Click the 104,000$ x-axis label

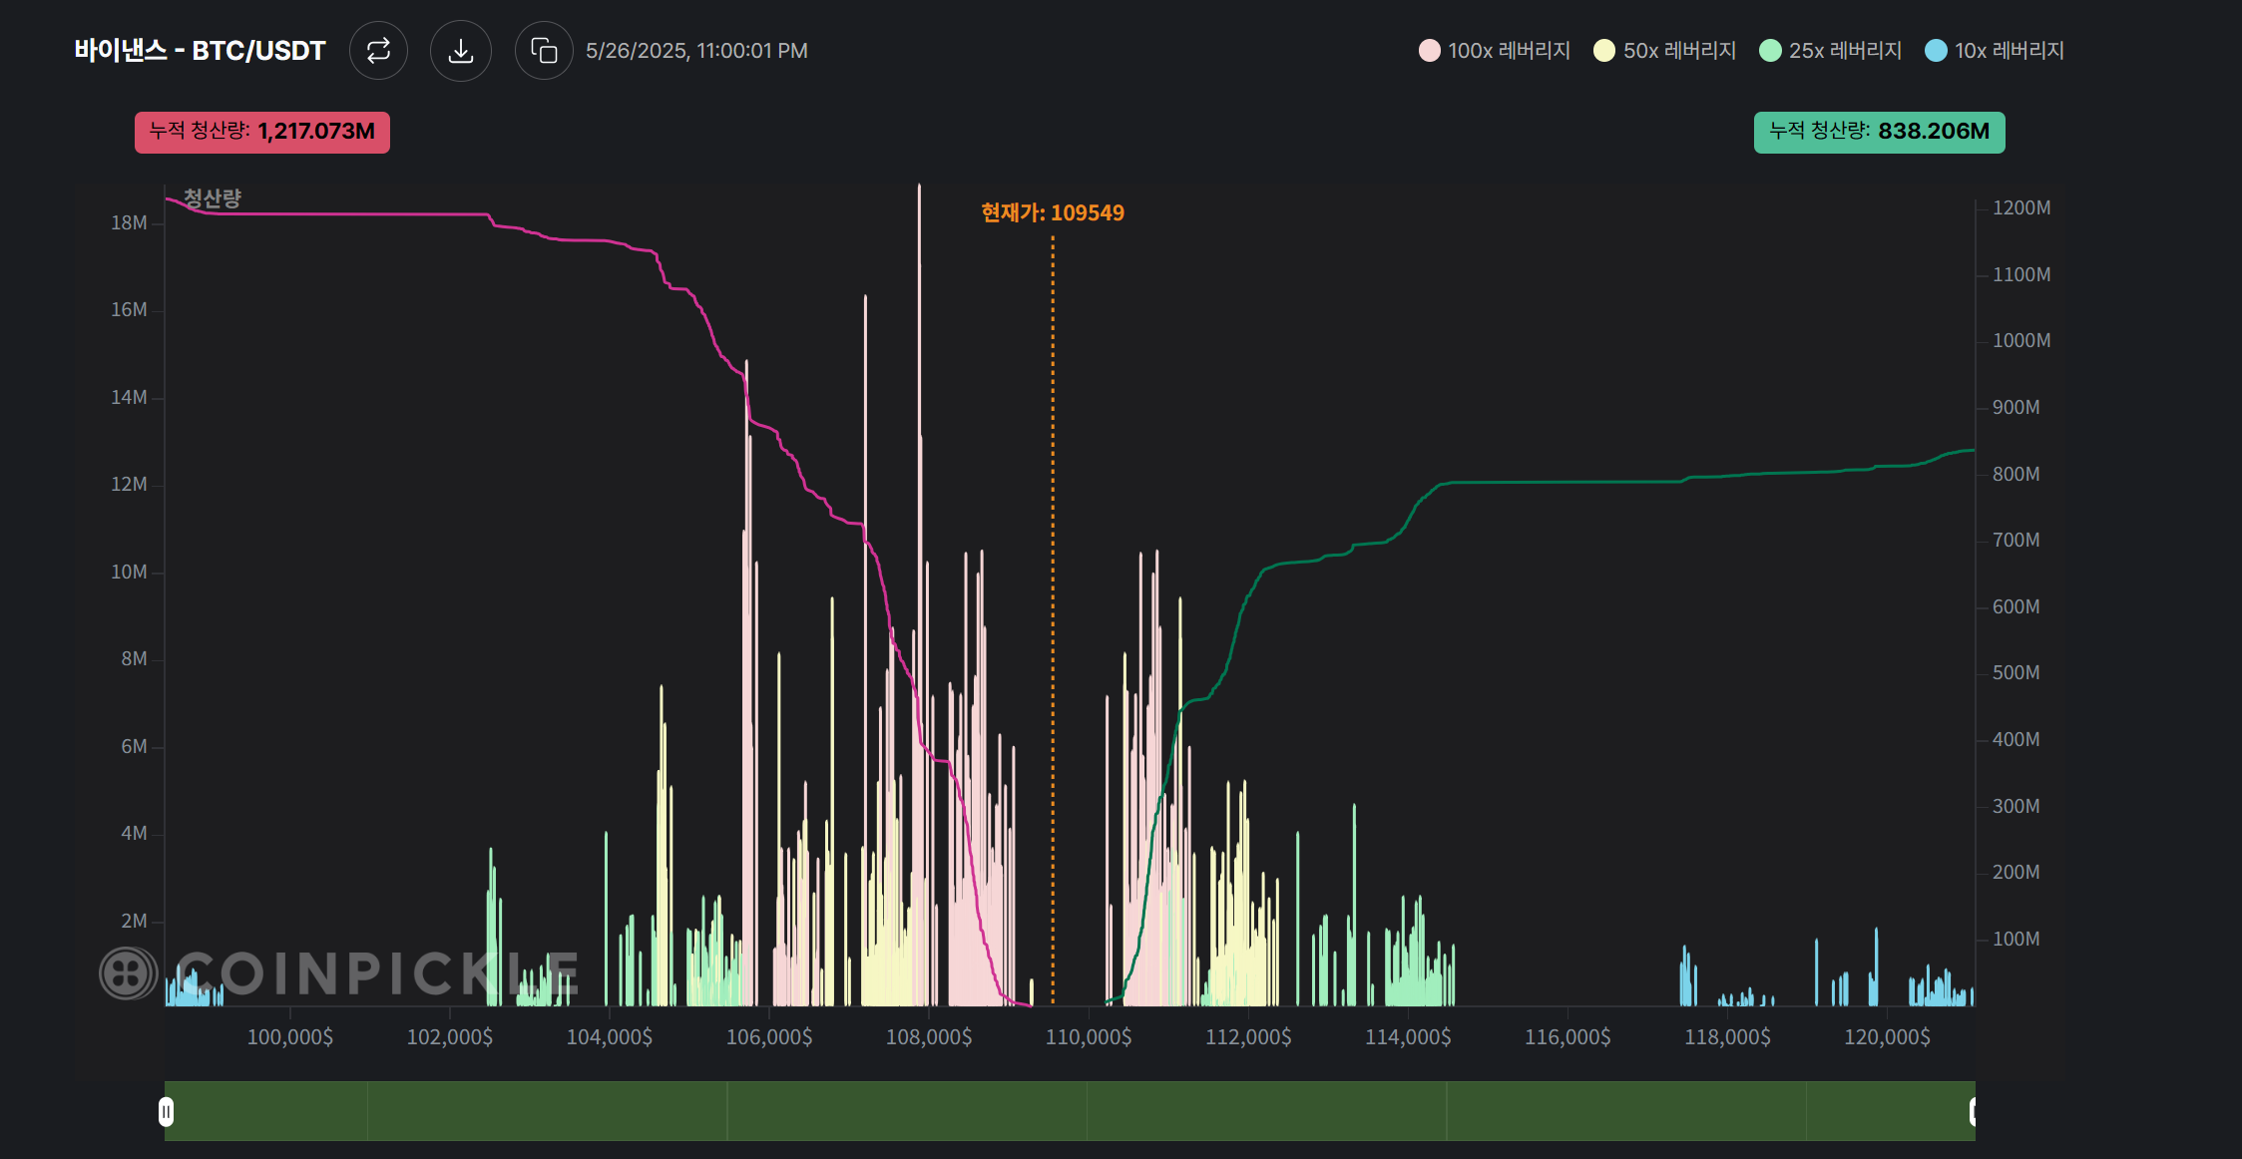point(610,1037)
